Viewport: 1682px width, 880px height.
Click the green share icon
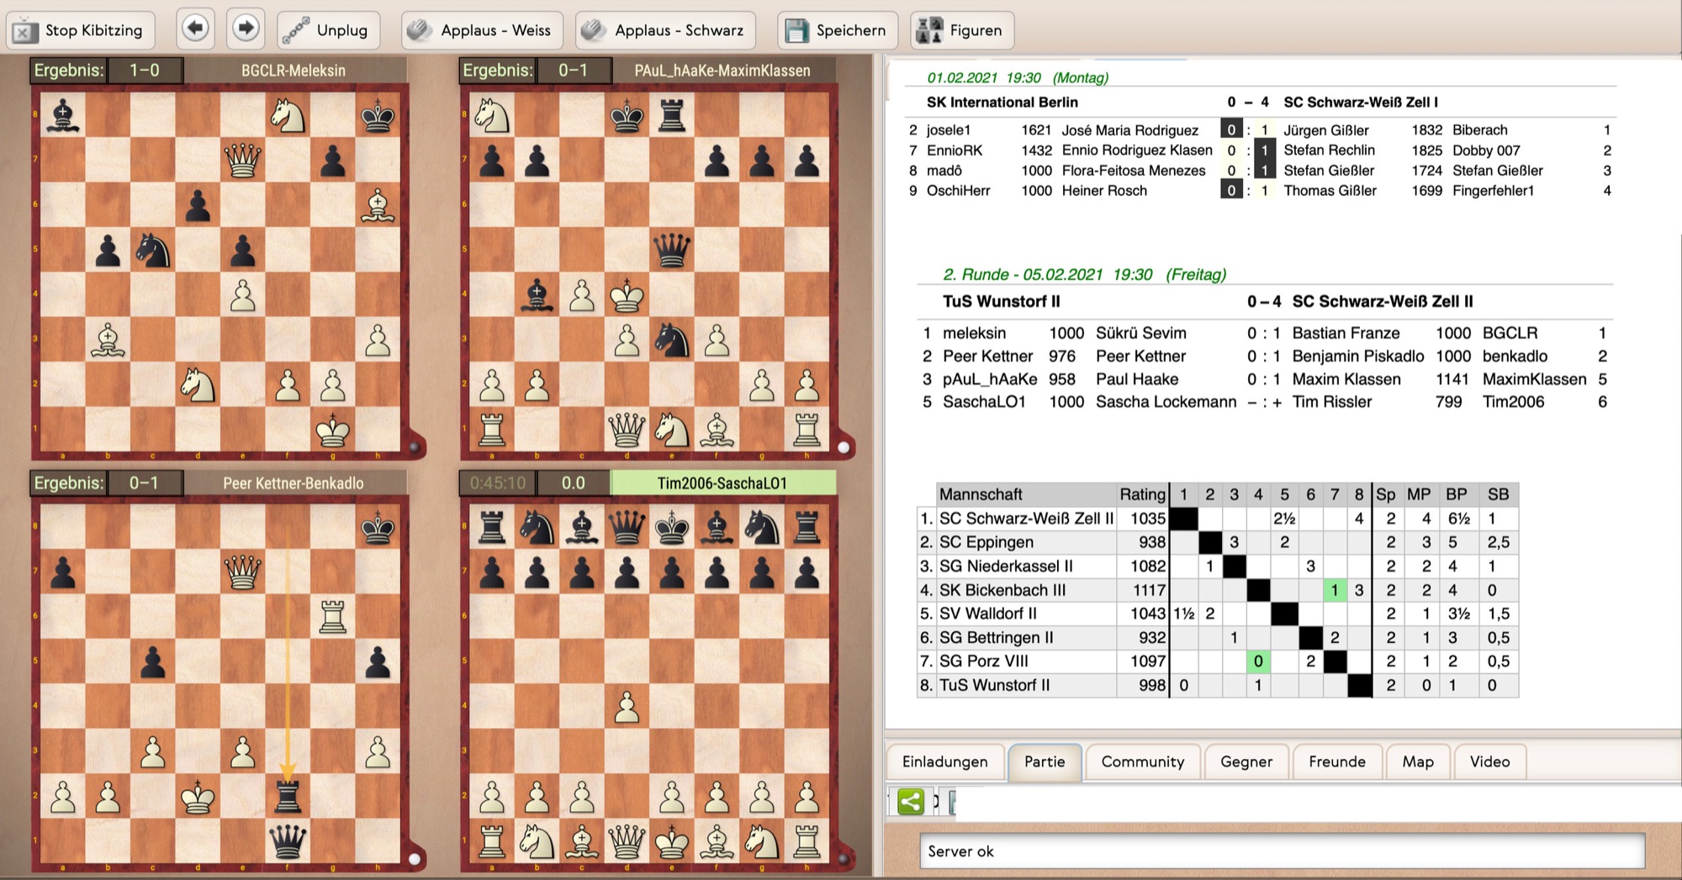click(911, 802)
